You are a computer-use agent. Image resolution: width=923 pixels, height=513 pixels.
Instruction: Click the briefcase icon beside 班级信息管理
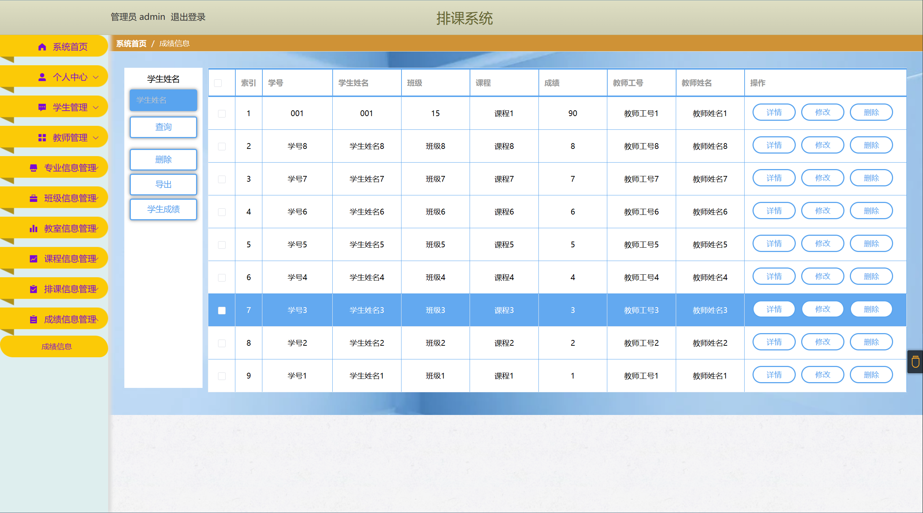(x=34, y=198)
